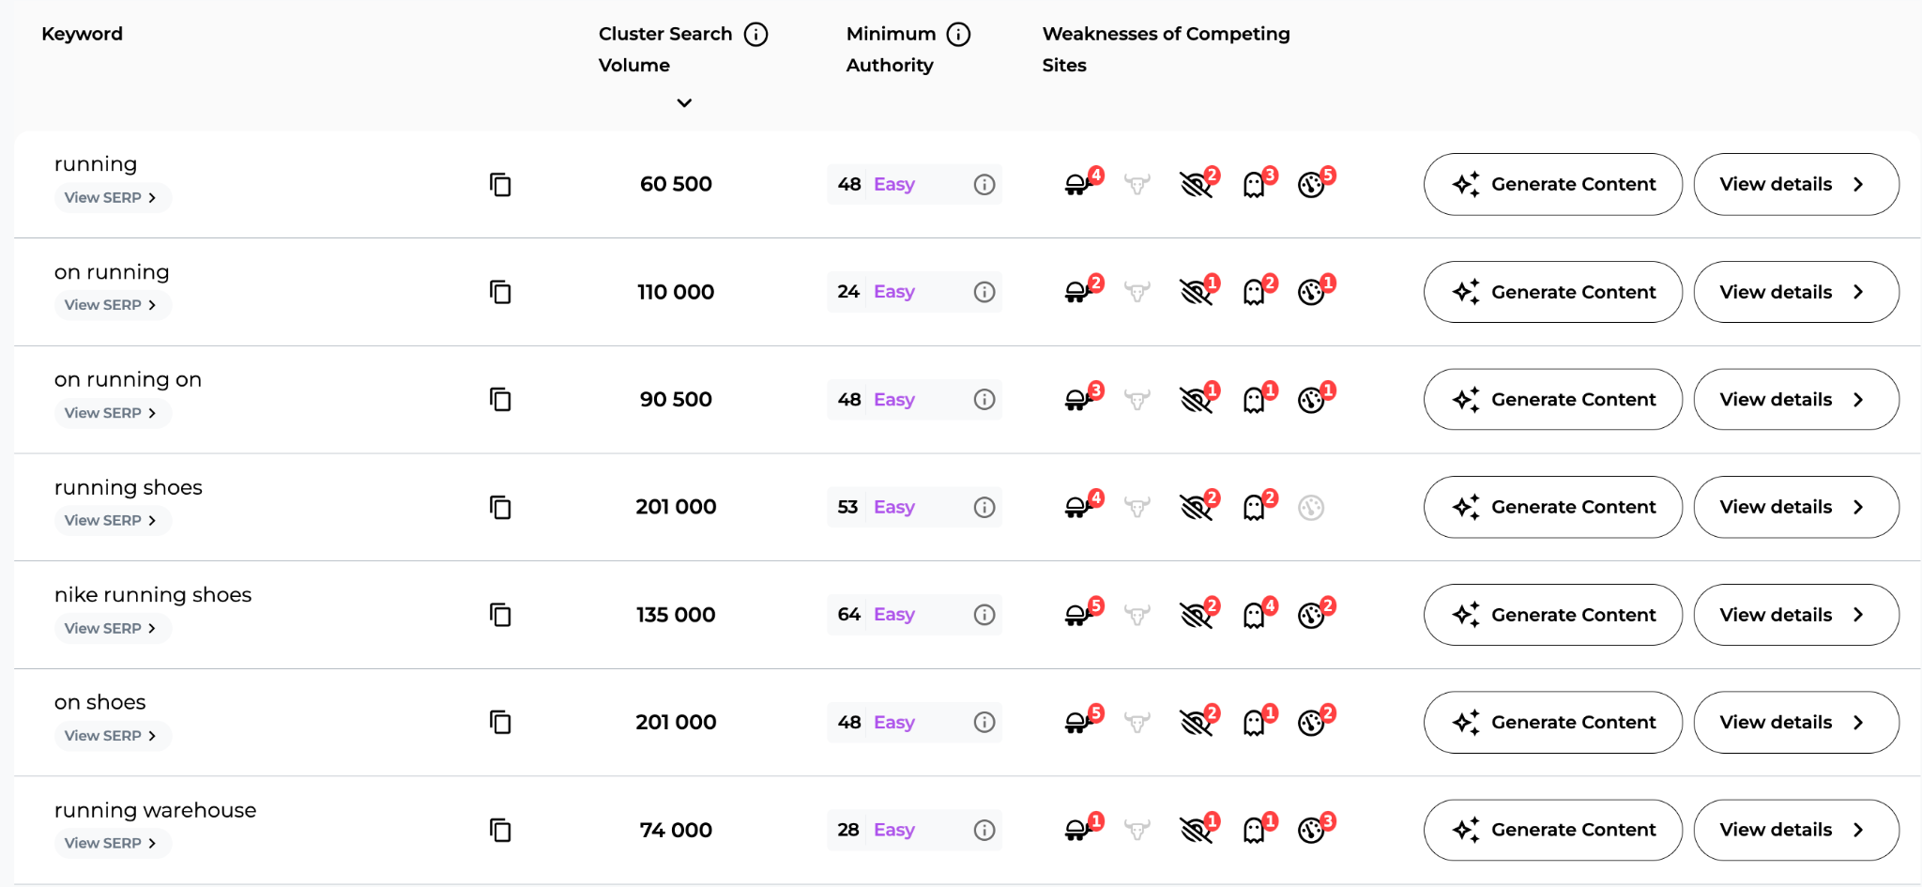View details for 'nike running shoes'

[x=1795, y=615]
